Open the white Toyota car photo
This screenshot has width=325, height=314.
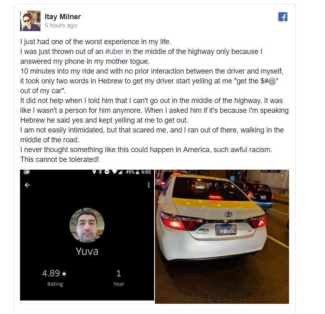click(x=222, y=236)
